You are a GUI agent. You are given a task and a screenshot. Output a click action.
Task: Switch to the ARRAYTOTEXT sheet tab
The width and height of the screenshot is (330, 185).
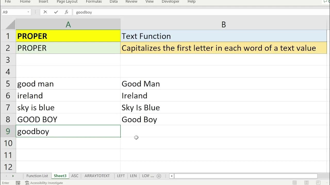pos(97,176)
